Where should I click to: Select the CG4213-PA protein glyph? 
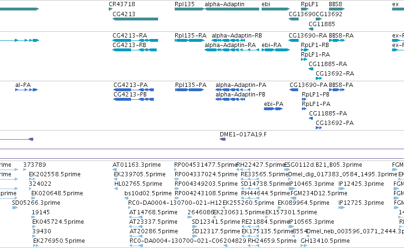(134, 90)
